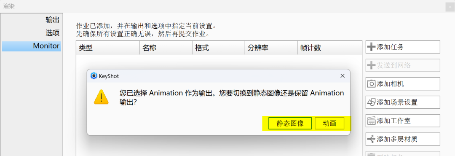This screenshot has height=156, width=455.
Task: Click the clapperboard icon on 添加工作室
Action: [x=371, y=121]
